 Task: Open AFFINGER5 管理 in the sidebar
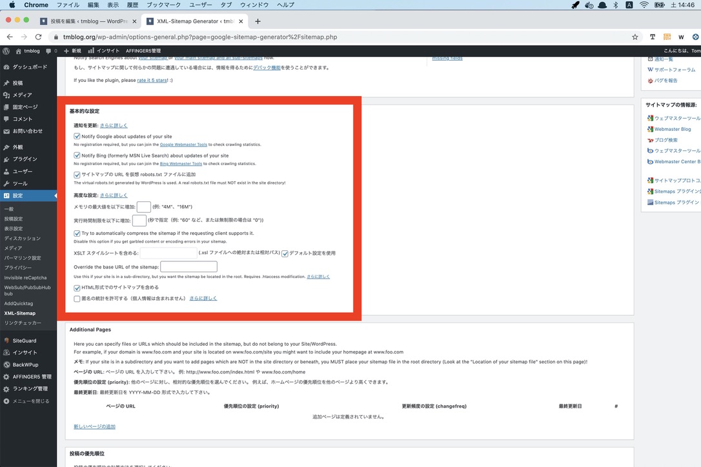click(28, 377)
